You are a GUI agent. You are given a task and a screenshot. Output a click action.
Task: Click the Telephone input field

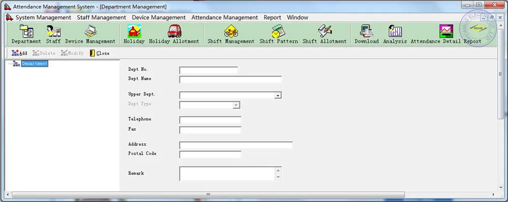210,120
